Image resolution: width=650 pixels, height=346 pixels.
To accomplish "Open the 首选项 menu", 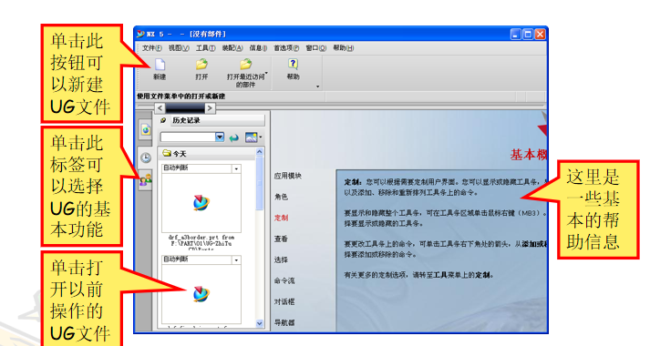I will click(x=286, y=48).
